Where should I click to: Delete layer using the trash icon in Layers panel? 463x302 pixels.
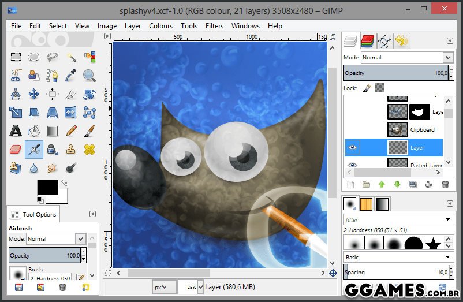tap(445, 185)
